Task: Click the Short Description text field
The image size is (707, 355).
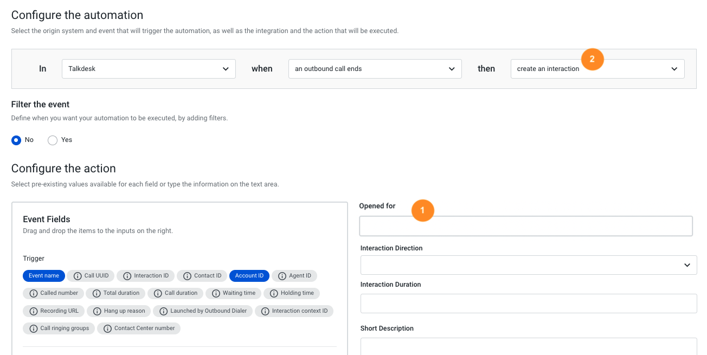Action: (528, 346)
